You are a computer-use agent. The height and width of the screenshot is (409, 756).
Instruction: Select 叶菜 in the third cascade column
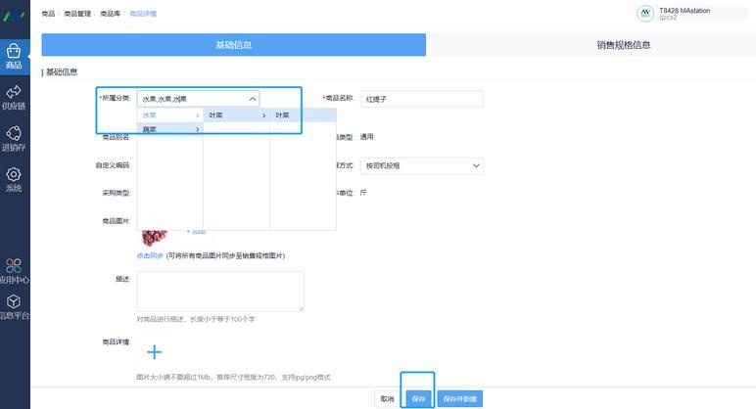[x=303, y=115]
